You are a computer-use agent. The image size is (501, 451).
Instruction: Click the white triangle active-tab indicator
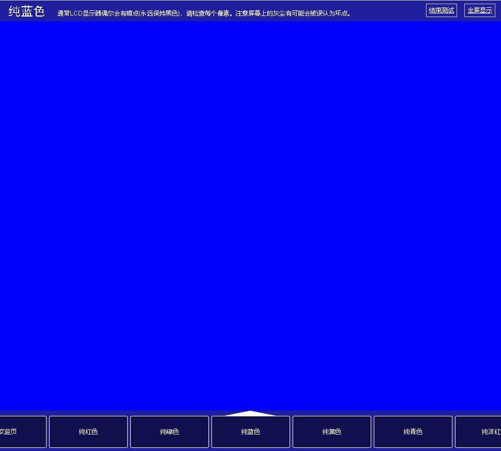coord(250,413)
